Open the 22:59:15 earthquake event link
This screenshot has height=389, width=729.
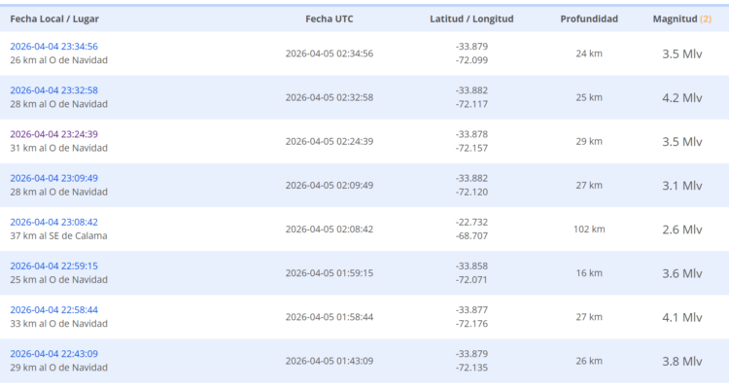click(53, 265)
